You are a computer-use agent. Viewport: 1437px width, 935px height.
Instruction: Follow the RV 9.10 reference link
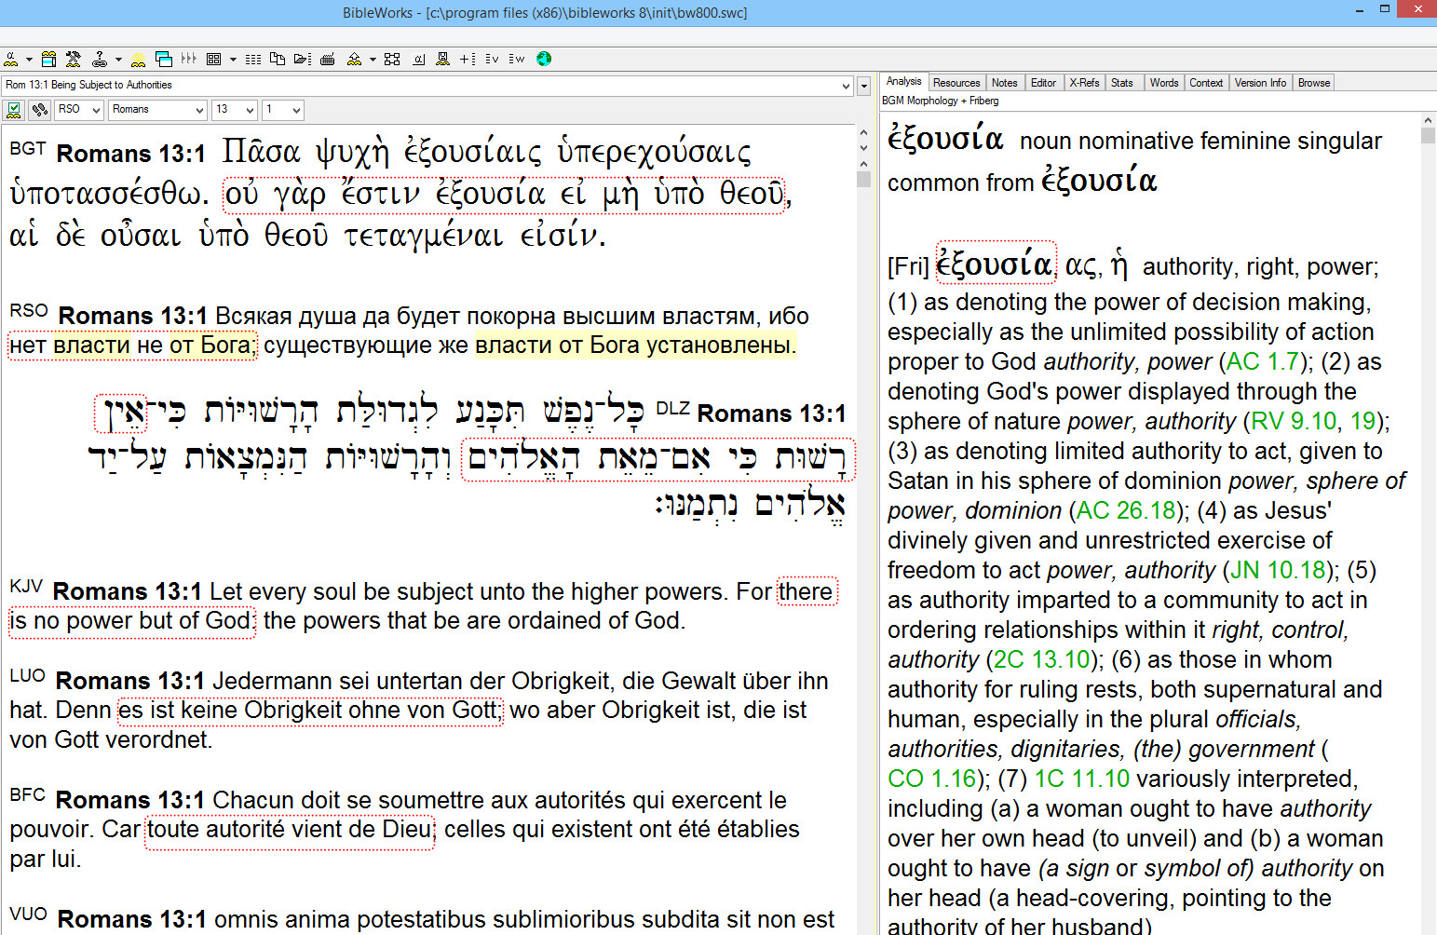(x=1294, y=421)
